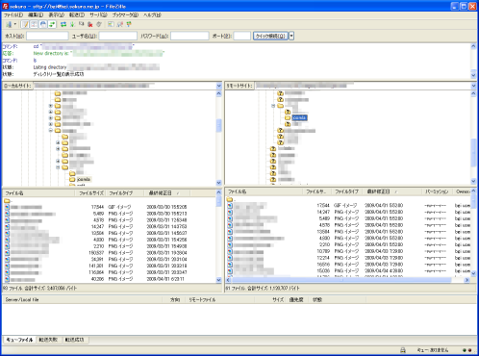The width and height of the screenshot is (479, 356).
Task: Focus the ポート port input field
Action: (242, 36)
